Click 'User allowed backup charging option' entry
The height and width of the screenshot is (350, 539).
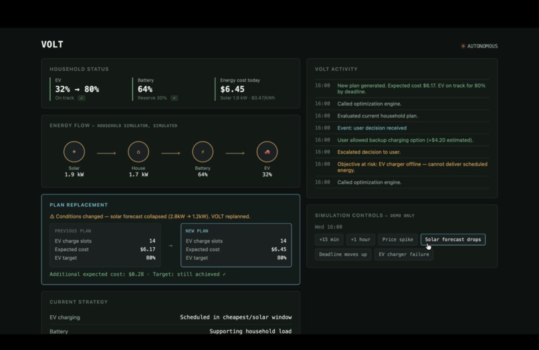(x=402, y=140)
